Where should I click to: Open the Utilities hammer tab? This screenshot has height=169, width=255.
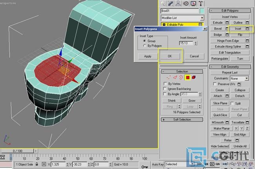tap(201, 4)
